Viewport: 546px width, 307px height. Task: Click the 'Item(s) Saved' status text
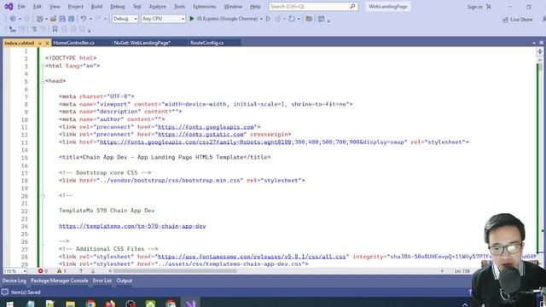click(26, 293)
